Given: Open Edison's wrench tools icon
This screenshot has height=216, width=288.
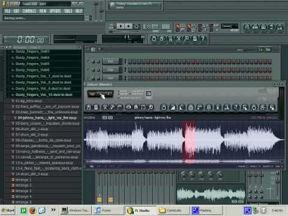Looking at the screenshot, I should [x=112, y=107].
